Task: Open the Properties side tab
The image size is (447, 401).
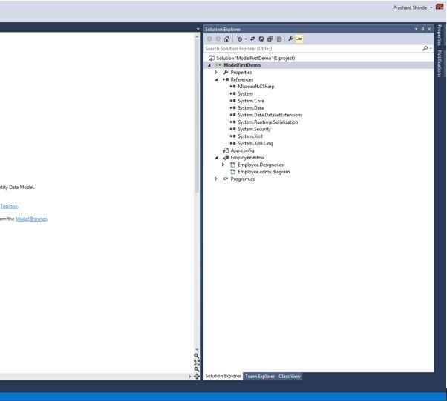Action: 440,36
